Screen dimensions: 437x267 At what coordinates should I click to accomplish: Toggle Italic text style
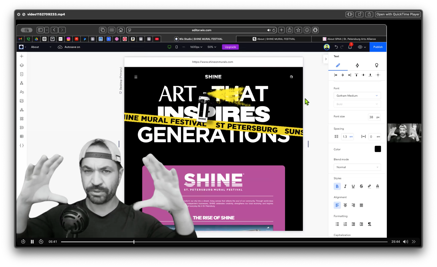[x=345, y=186]
